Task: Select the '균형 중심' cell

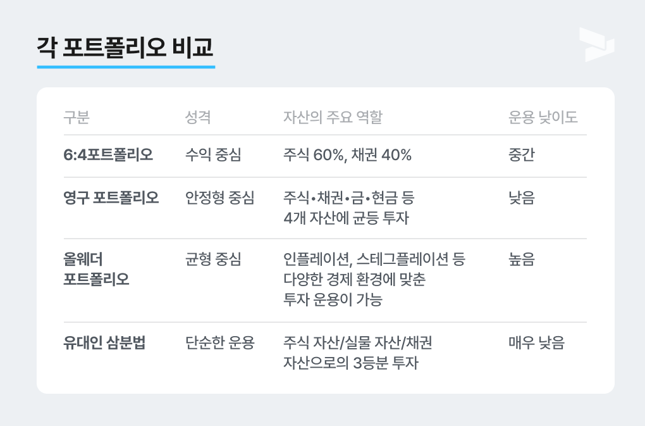Action: pyautogui.click(x=213, y=259)
